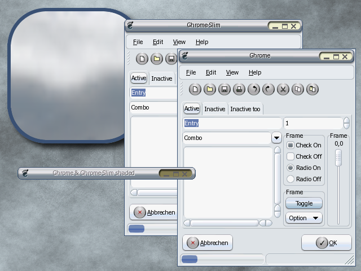Select the Radio On option
The height and width of the screenshot is (271, 361).
pyautogui.click(x=290, y=168)
